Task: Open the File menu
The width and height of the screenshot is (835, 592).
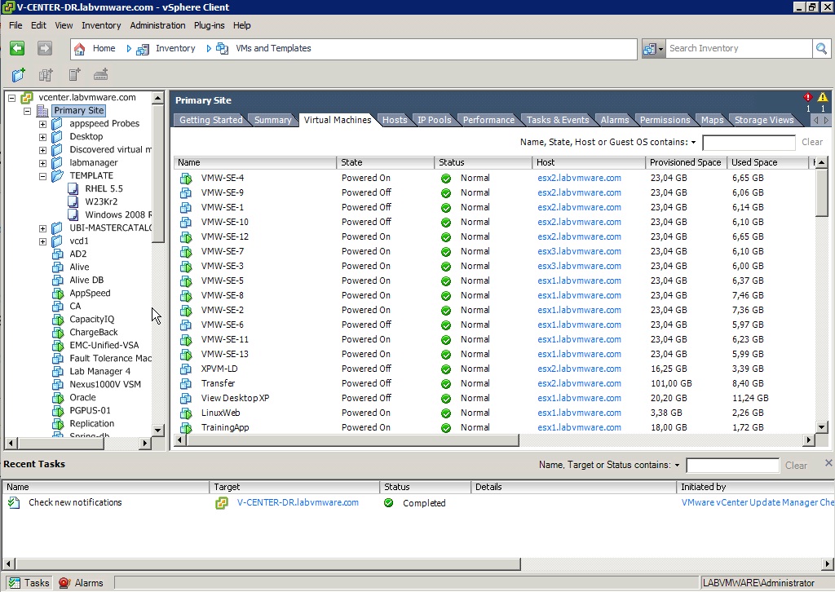Action: tap(15, 25)
